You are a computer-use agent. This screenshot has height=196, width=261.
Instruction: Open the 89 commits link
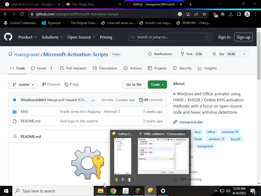pyautogui.click(x=151, y=100)
